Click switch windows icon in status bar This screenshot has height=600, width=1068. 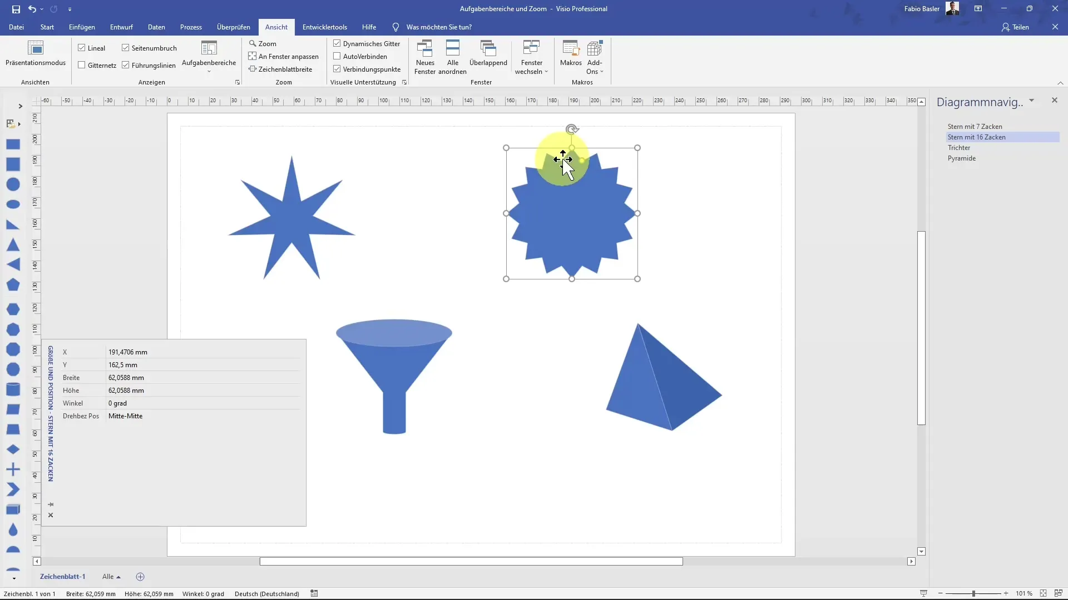pos(1059,593)
